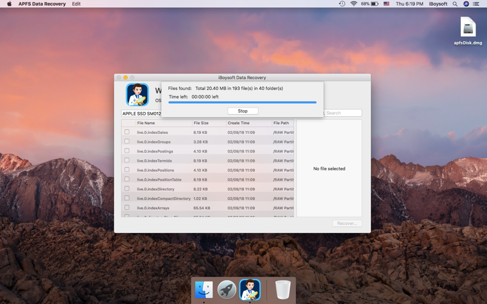The height and width of the screenshot is (304, 487).
Task: Launch Launchpad rocket icon in dock
Action: pos(227,289)
